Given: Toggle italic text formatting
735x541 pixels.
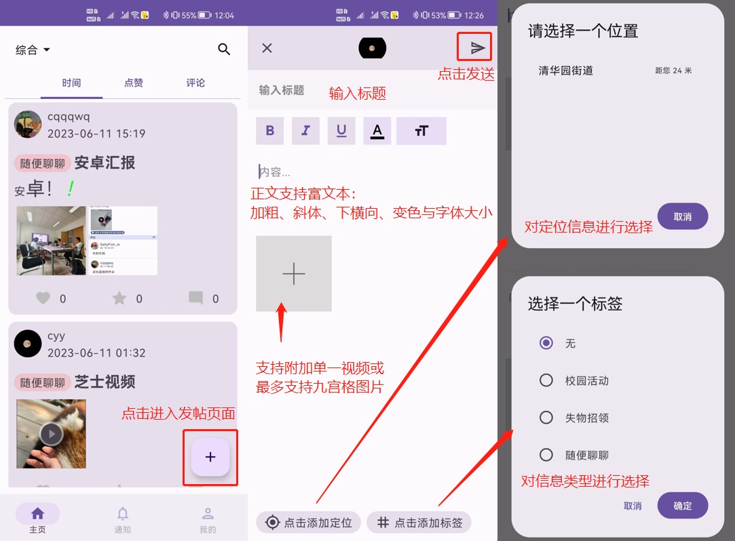Looking at the screenshot, I should [305, 131].
